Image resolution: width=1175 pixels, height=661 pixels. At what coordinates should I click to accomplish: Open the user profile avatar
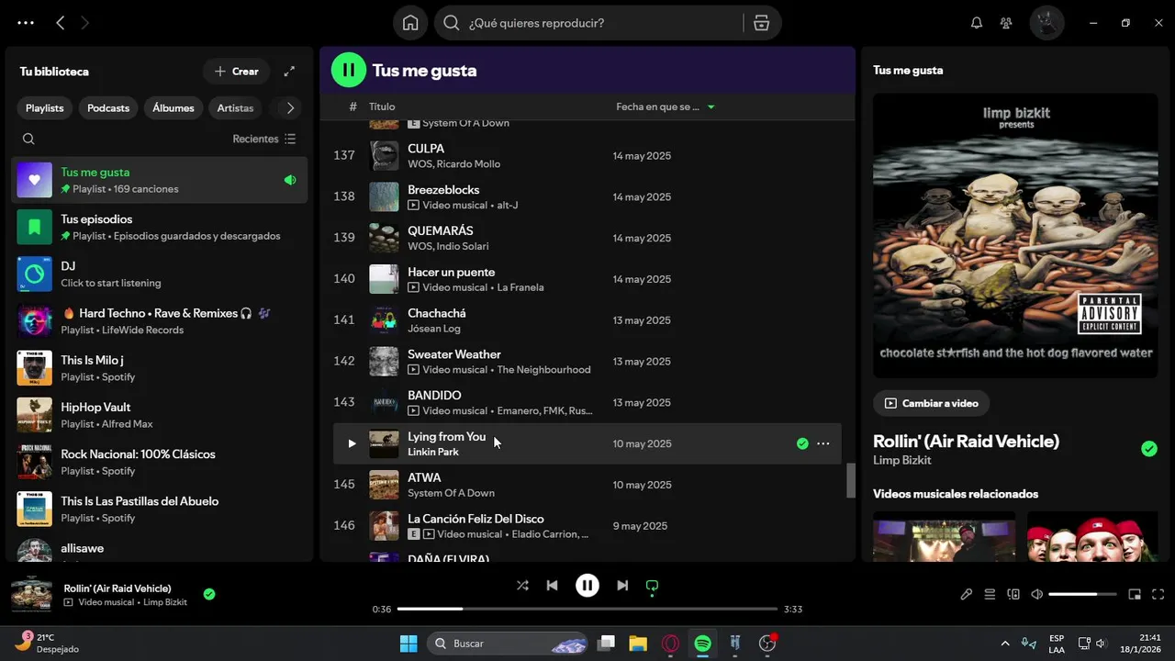(x=1046, y=23)
